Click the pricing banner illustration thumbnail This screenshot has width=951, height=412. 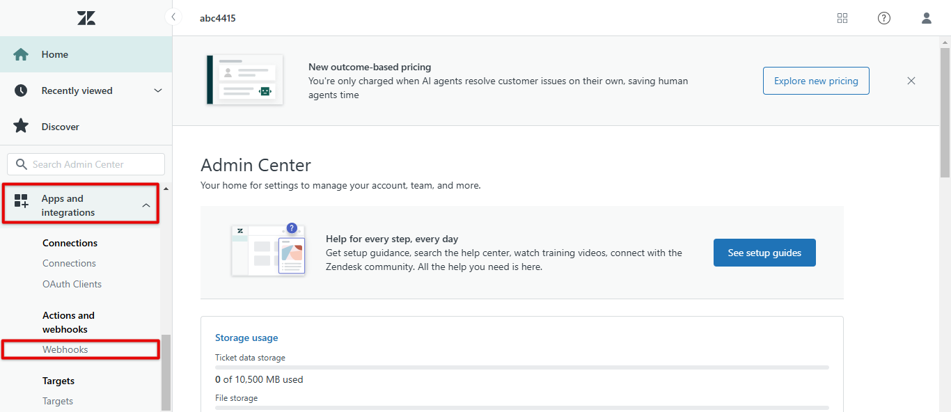(x=245, y=80)
